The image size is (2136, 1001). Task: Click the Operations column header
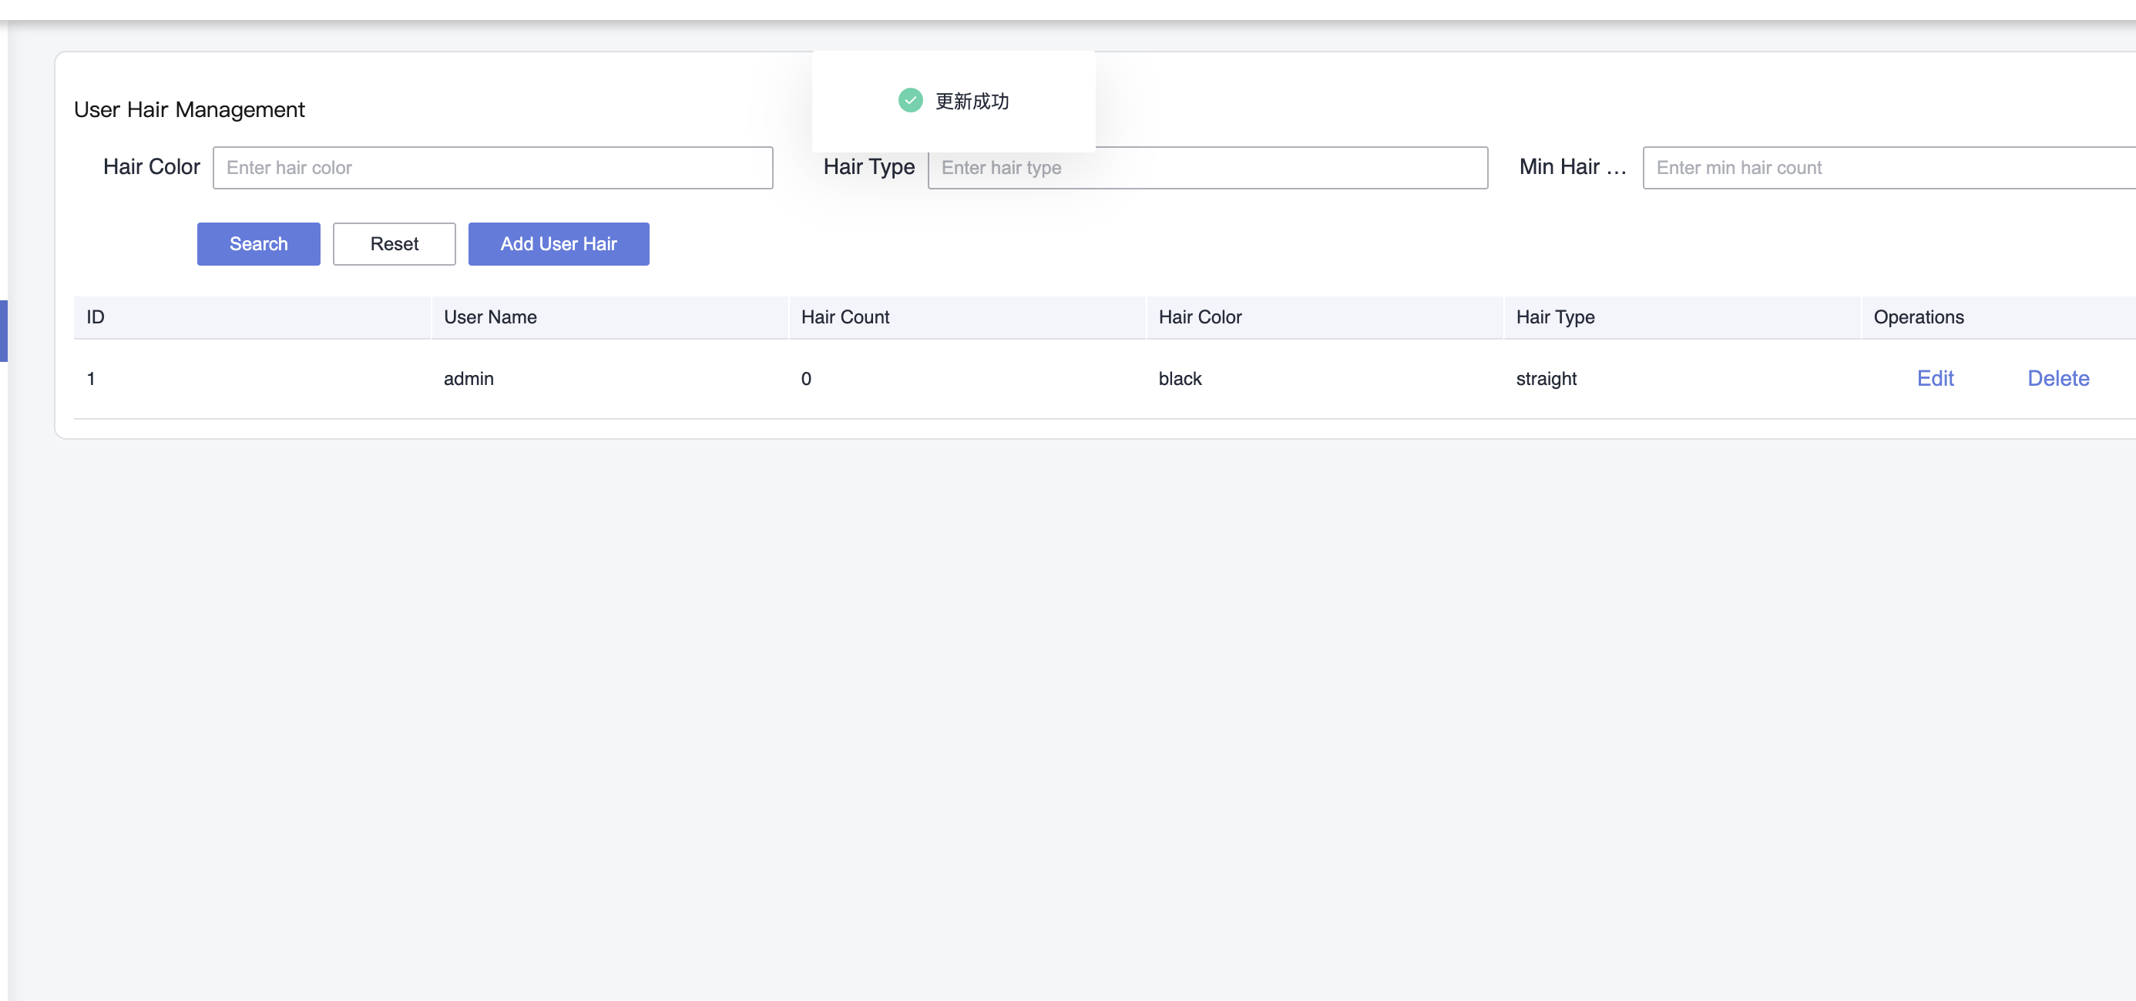coord(1918,316)
